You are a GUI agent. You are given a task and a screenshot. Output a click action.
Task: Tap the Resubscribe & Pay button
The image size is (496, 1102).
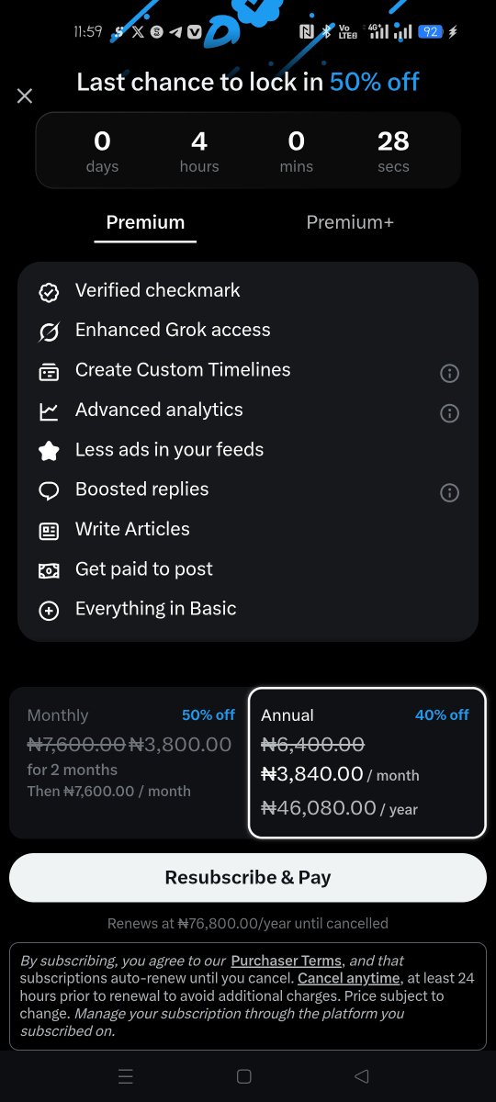tap(248, 878)
